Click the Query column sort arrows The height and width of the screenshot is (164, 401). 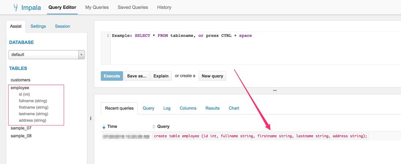pos(154,127)
